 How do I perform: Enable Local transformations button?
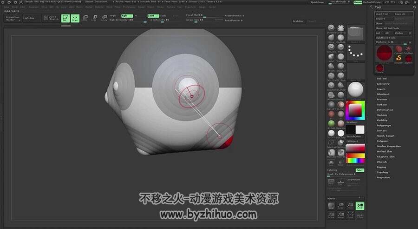click(x=360, y=206)
